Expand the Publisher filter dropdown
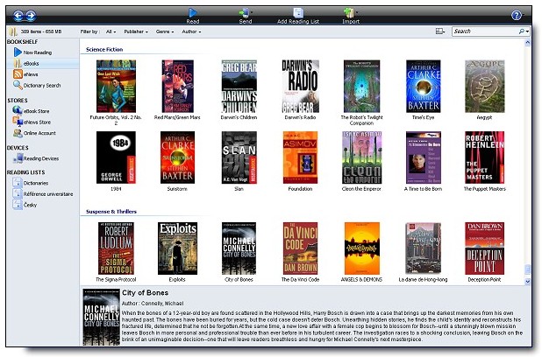 click(136, 31)
